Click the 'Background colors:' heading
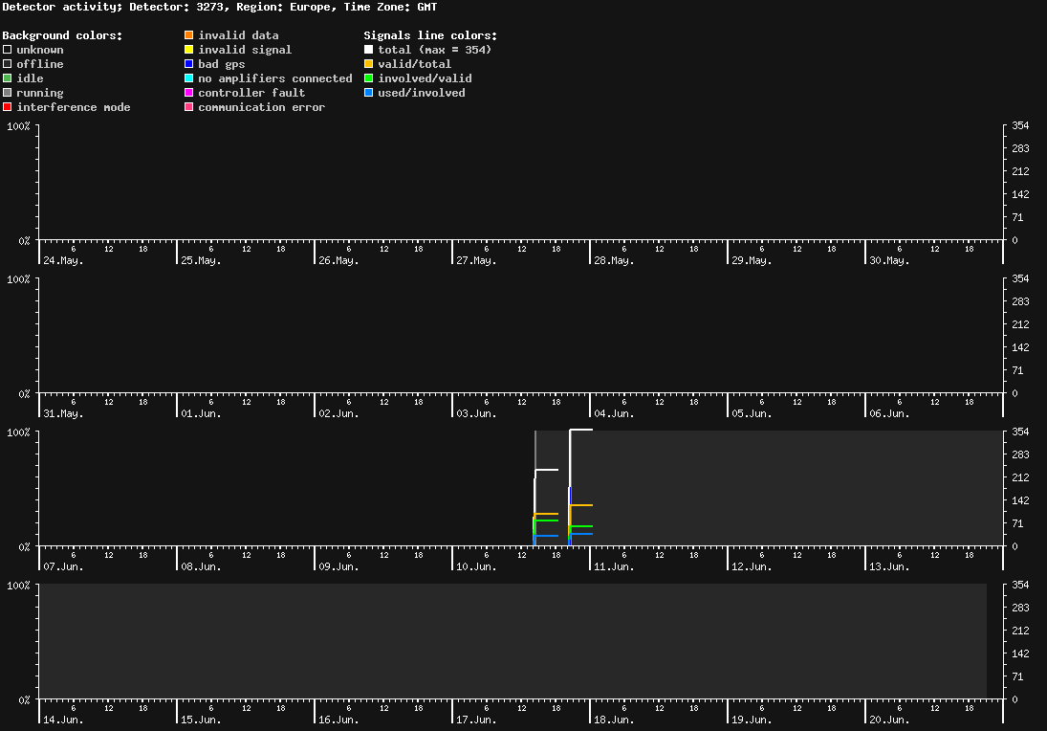The height and width of the screenshot is (731, 1047). coord(63,35)
